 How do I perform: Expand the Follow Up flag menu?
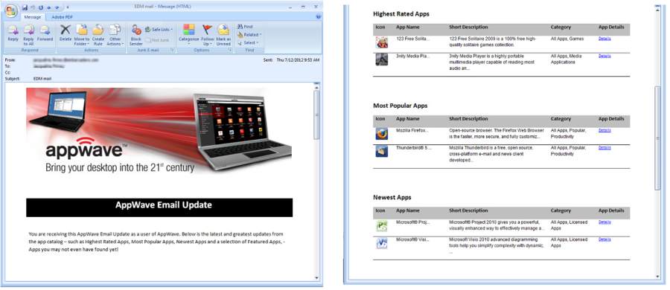click(207, 35)
